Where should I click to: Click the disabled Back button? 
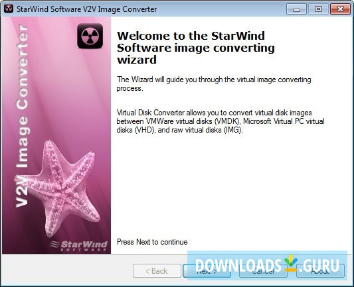pos(157,271)
